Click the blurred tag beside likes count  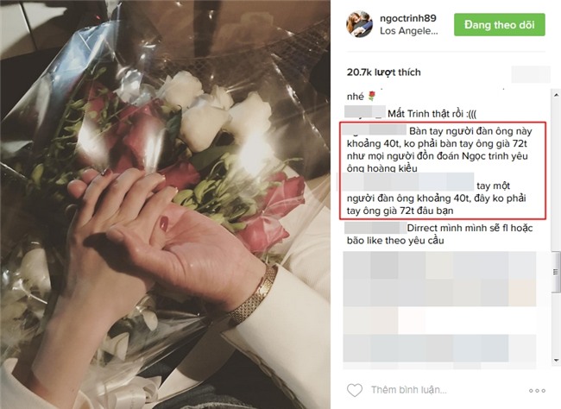[531, 74]
